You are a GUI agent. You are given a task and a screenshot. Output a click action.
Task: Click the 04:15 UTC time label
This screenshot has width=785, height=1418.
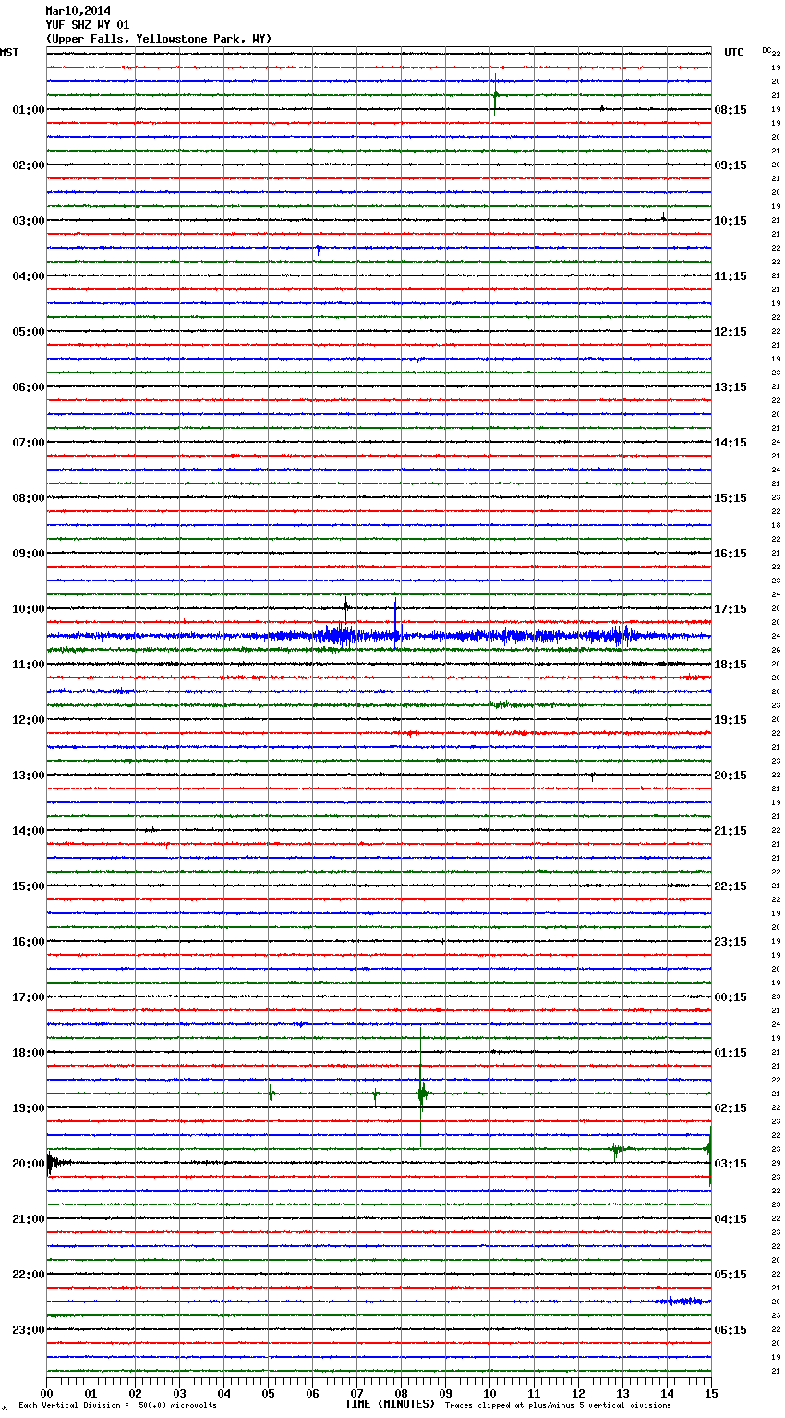coord(731,1219)
